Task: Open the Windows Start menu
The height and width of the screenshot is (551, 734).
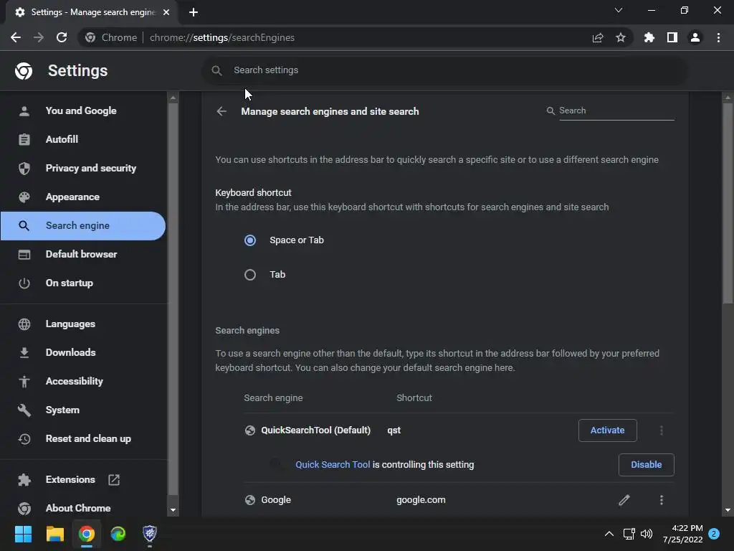Action: (x=23, y=534)
